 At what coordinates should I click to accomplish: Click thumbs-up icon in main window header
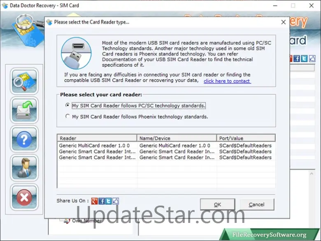(x=312, y=58)
